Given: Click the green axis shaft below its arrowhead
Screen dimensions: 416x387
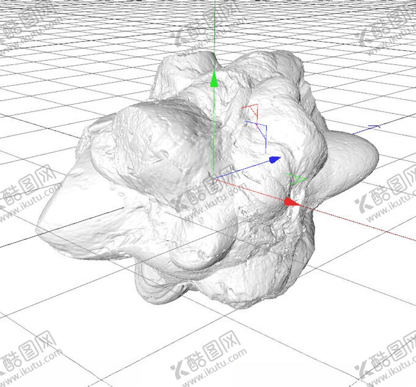Looking at the screenshot, I should coord(214,129).
